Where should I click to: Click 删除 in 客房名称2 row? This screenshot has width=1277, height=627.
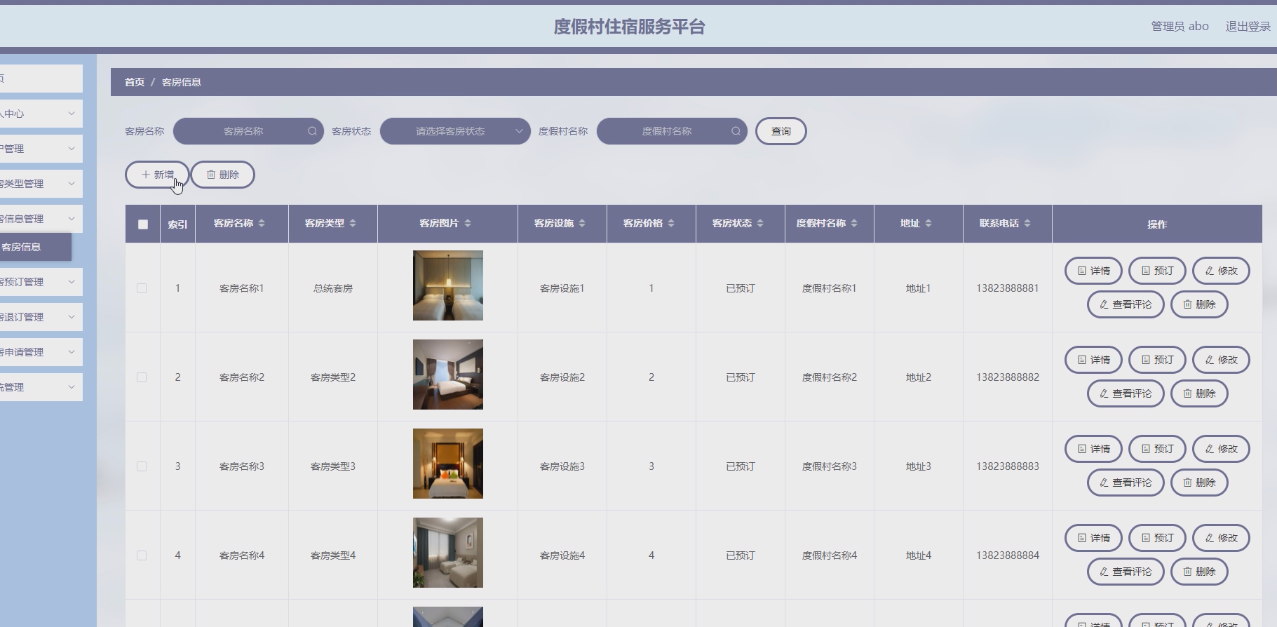tap(1199, 393)
